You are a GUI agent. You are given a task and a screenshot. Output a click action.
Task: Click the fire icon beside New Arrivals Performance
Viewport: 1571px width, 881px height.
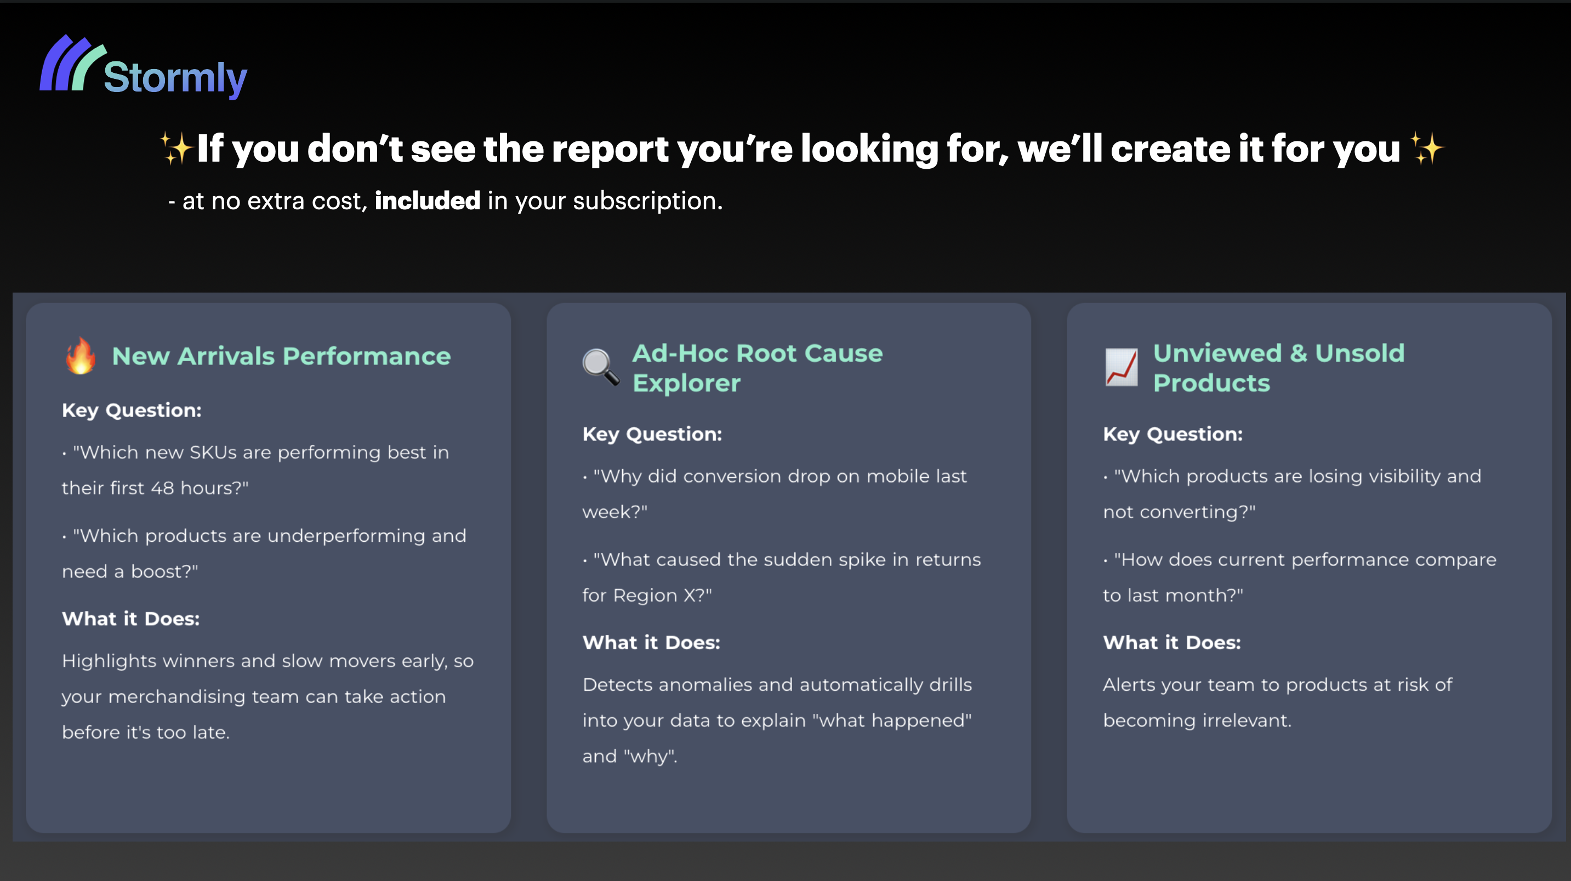point(81,356)
